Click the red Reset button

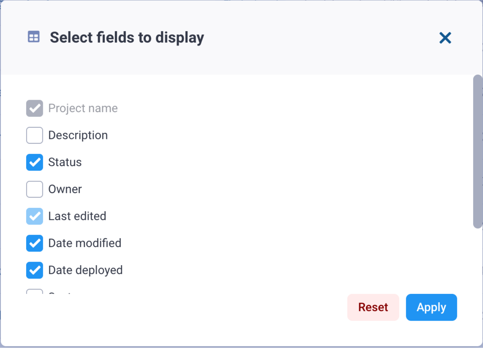coord(373,307)
